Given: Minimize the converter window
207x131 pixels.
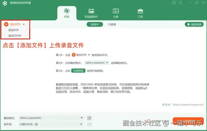Looking at the screenshot, I should tap(191, 3).
